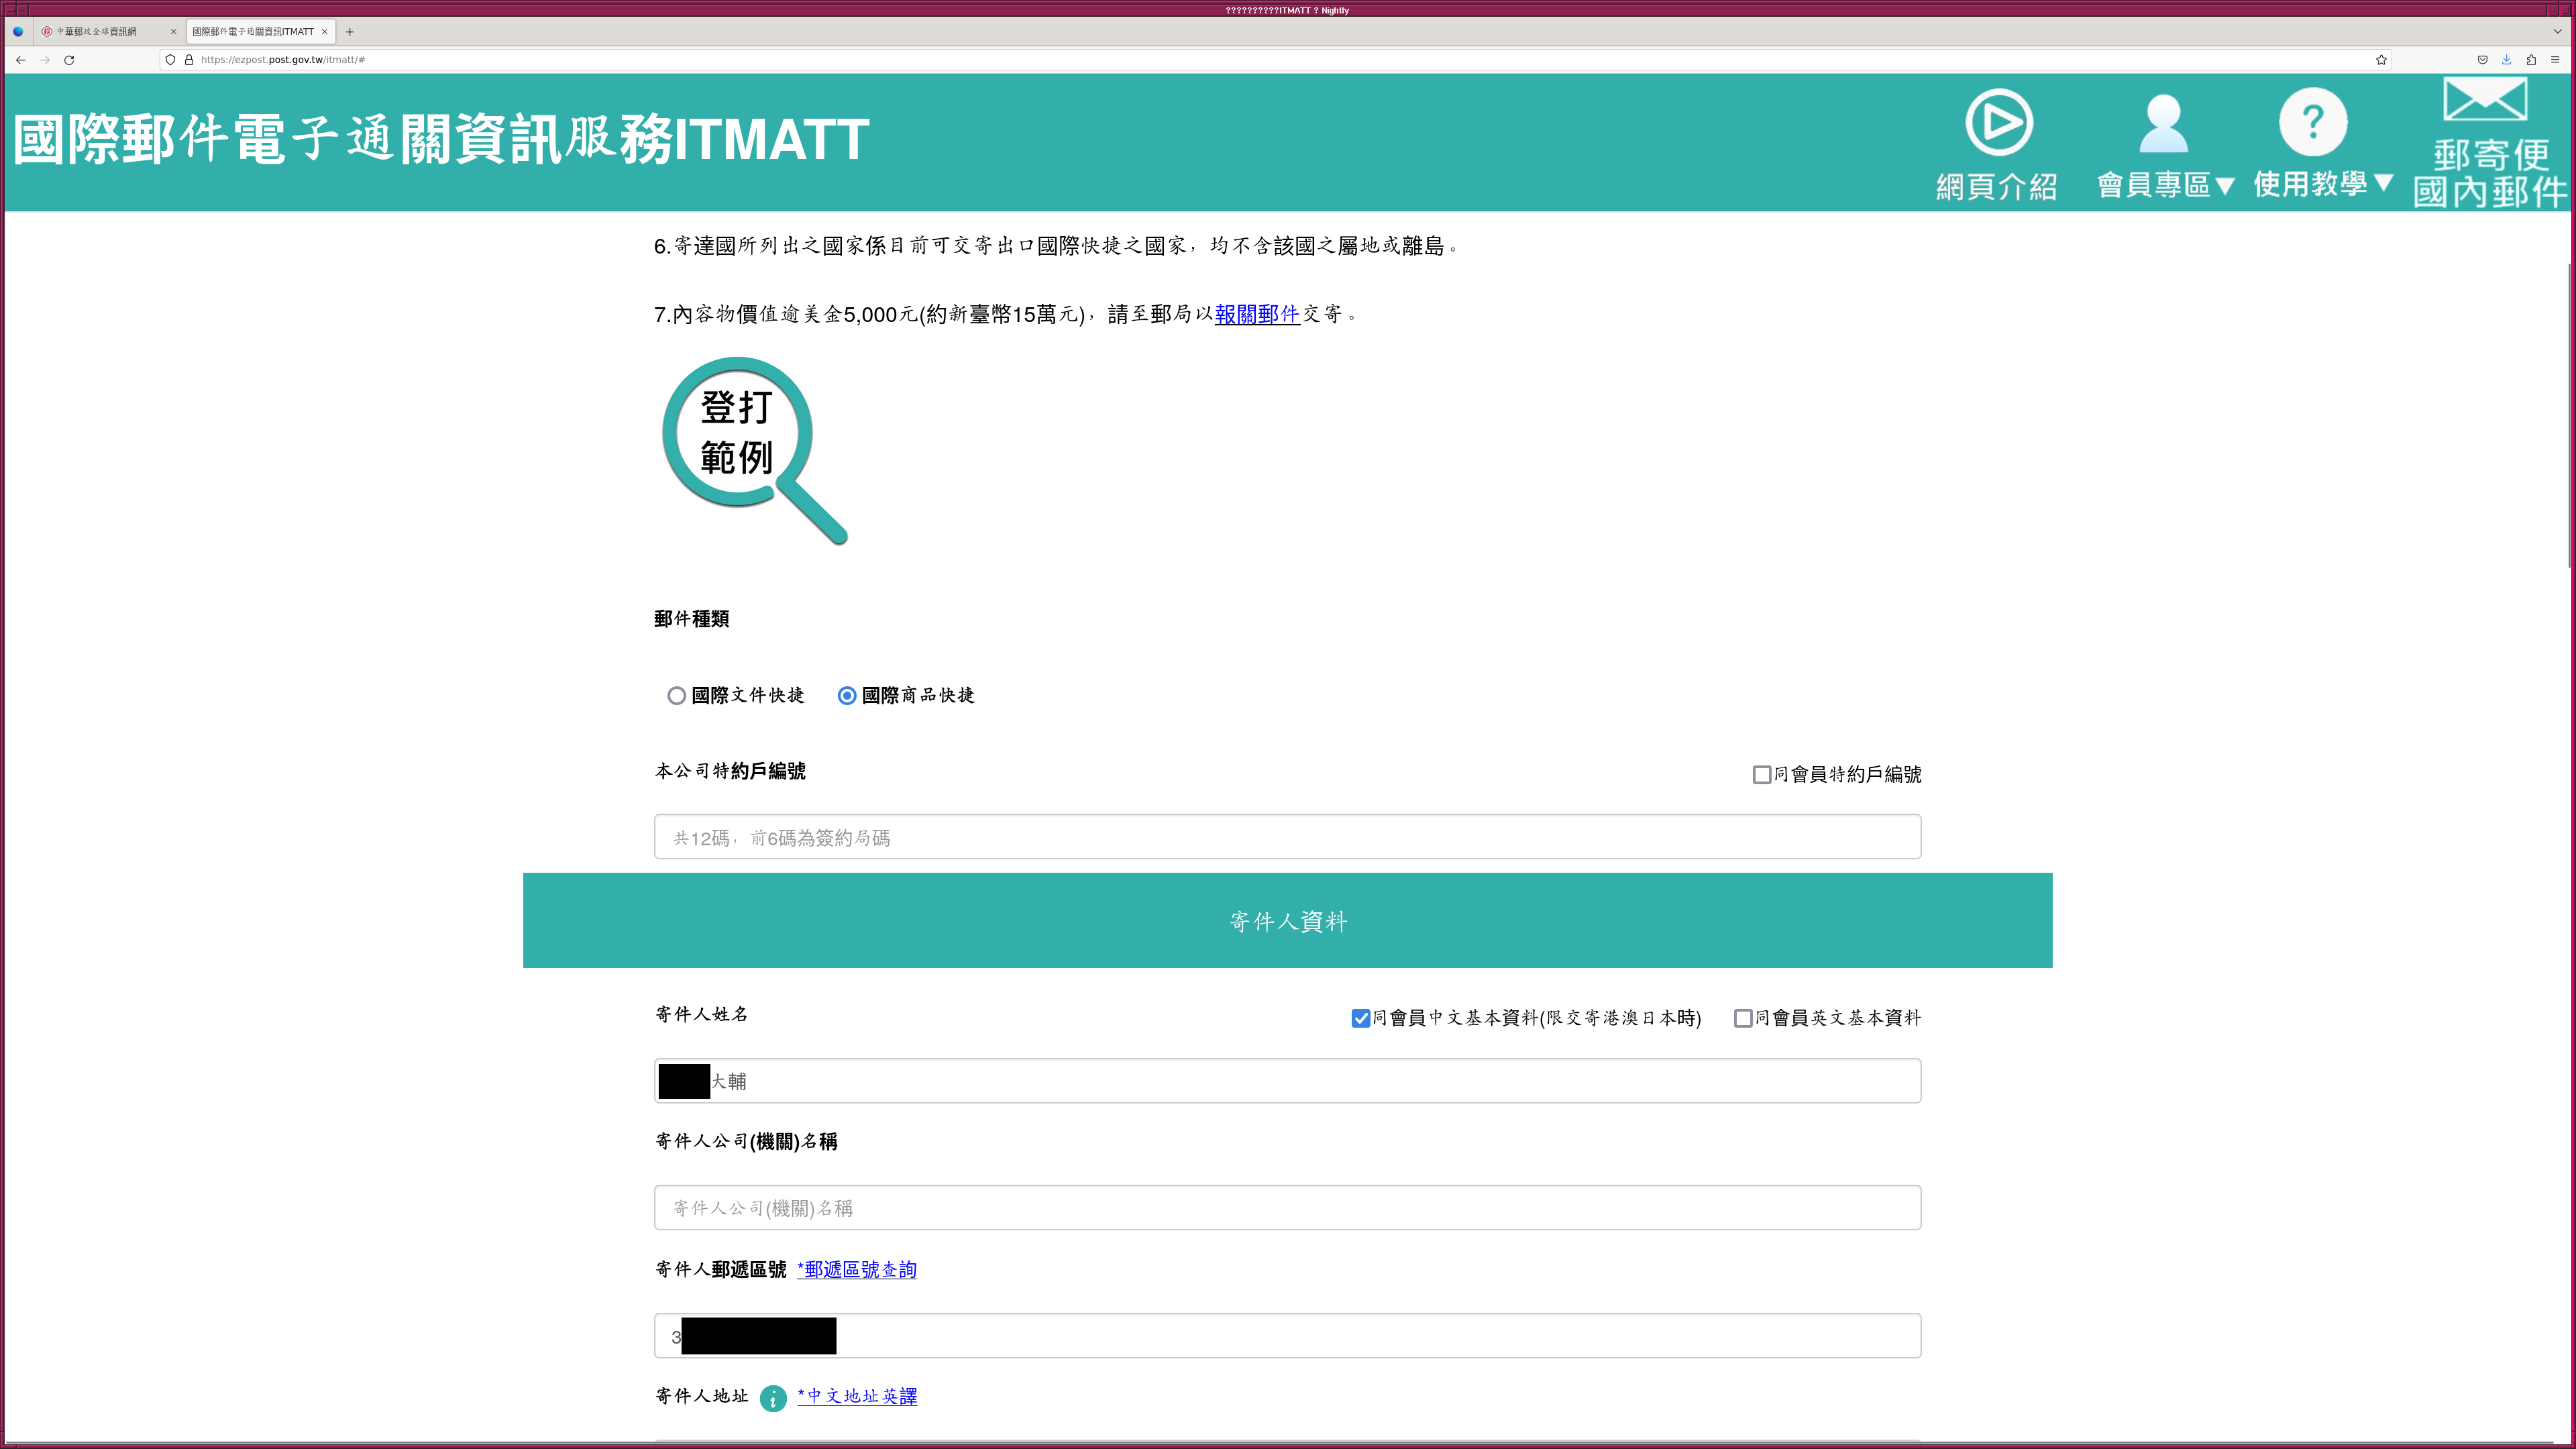The image size is (2576, 1449).
Task: Check 同會員特約戶編號 checkbox
Action: click(1762, 775)
